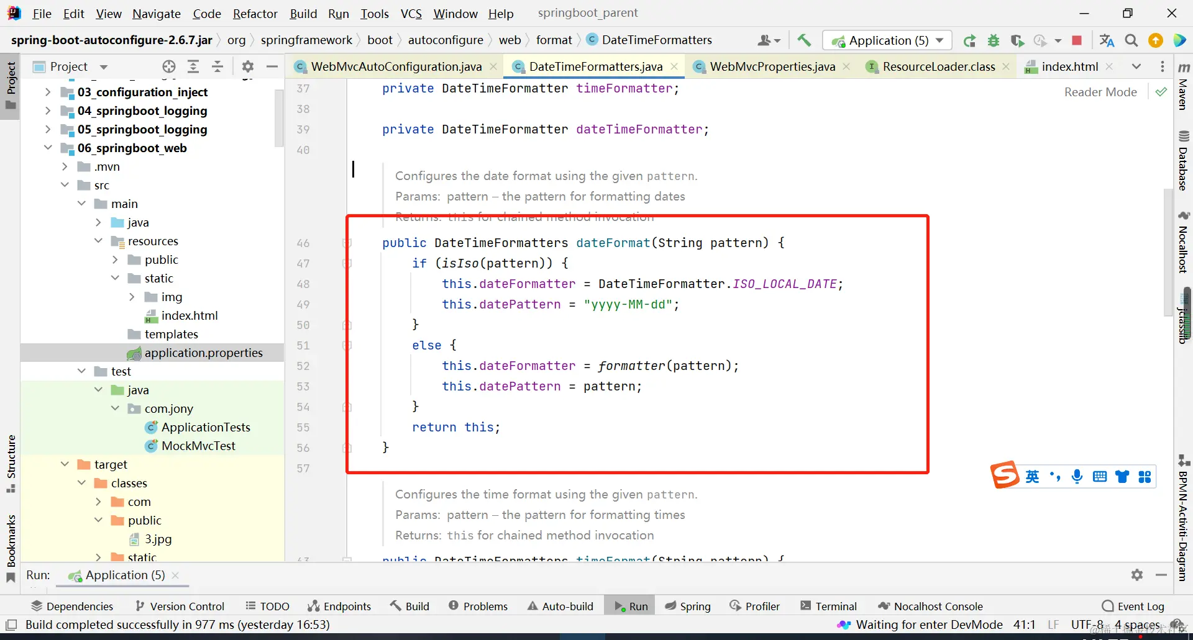The width and height of the screenshot is (1193, 640).
Task: Open the Refactor menu
Action: click(255, 14)
